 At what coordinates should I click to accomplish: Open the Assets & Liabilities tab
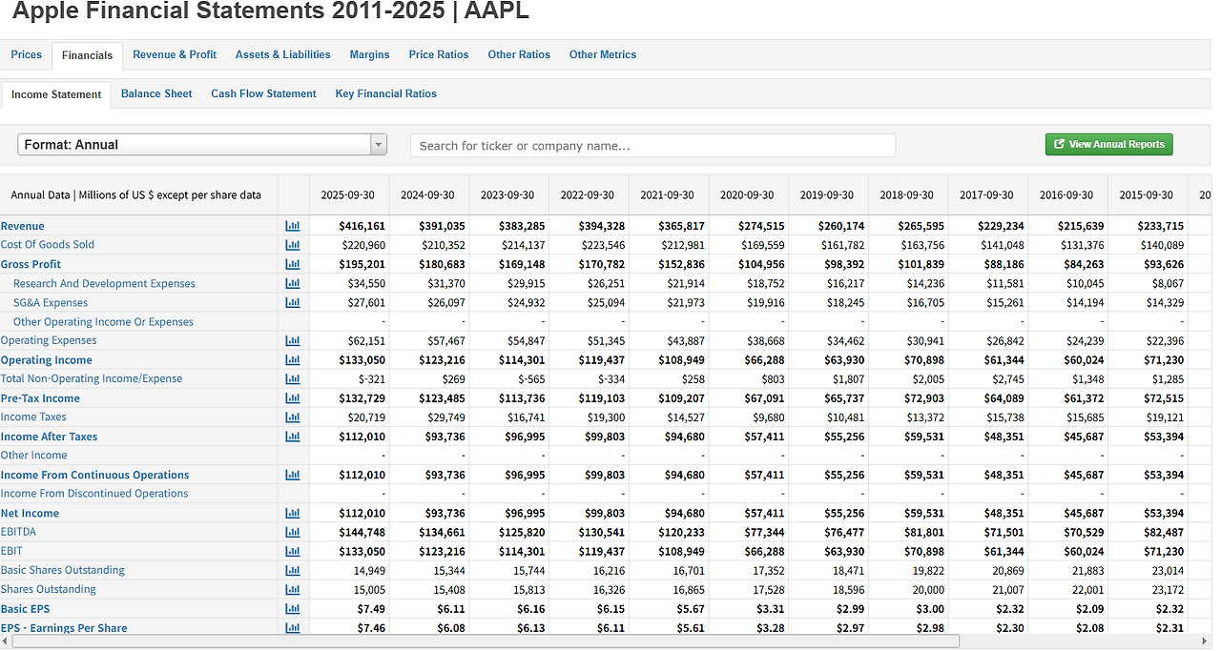coord(283,54)
